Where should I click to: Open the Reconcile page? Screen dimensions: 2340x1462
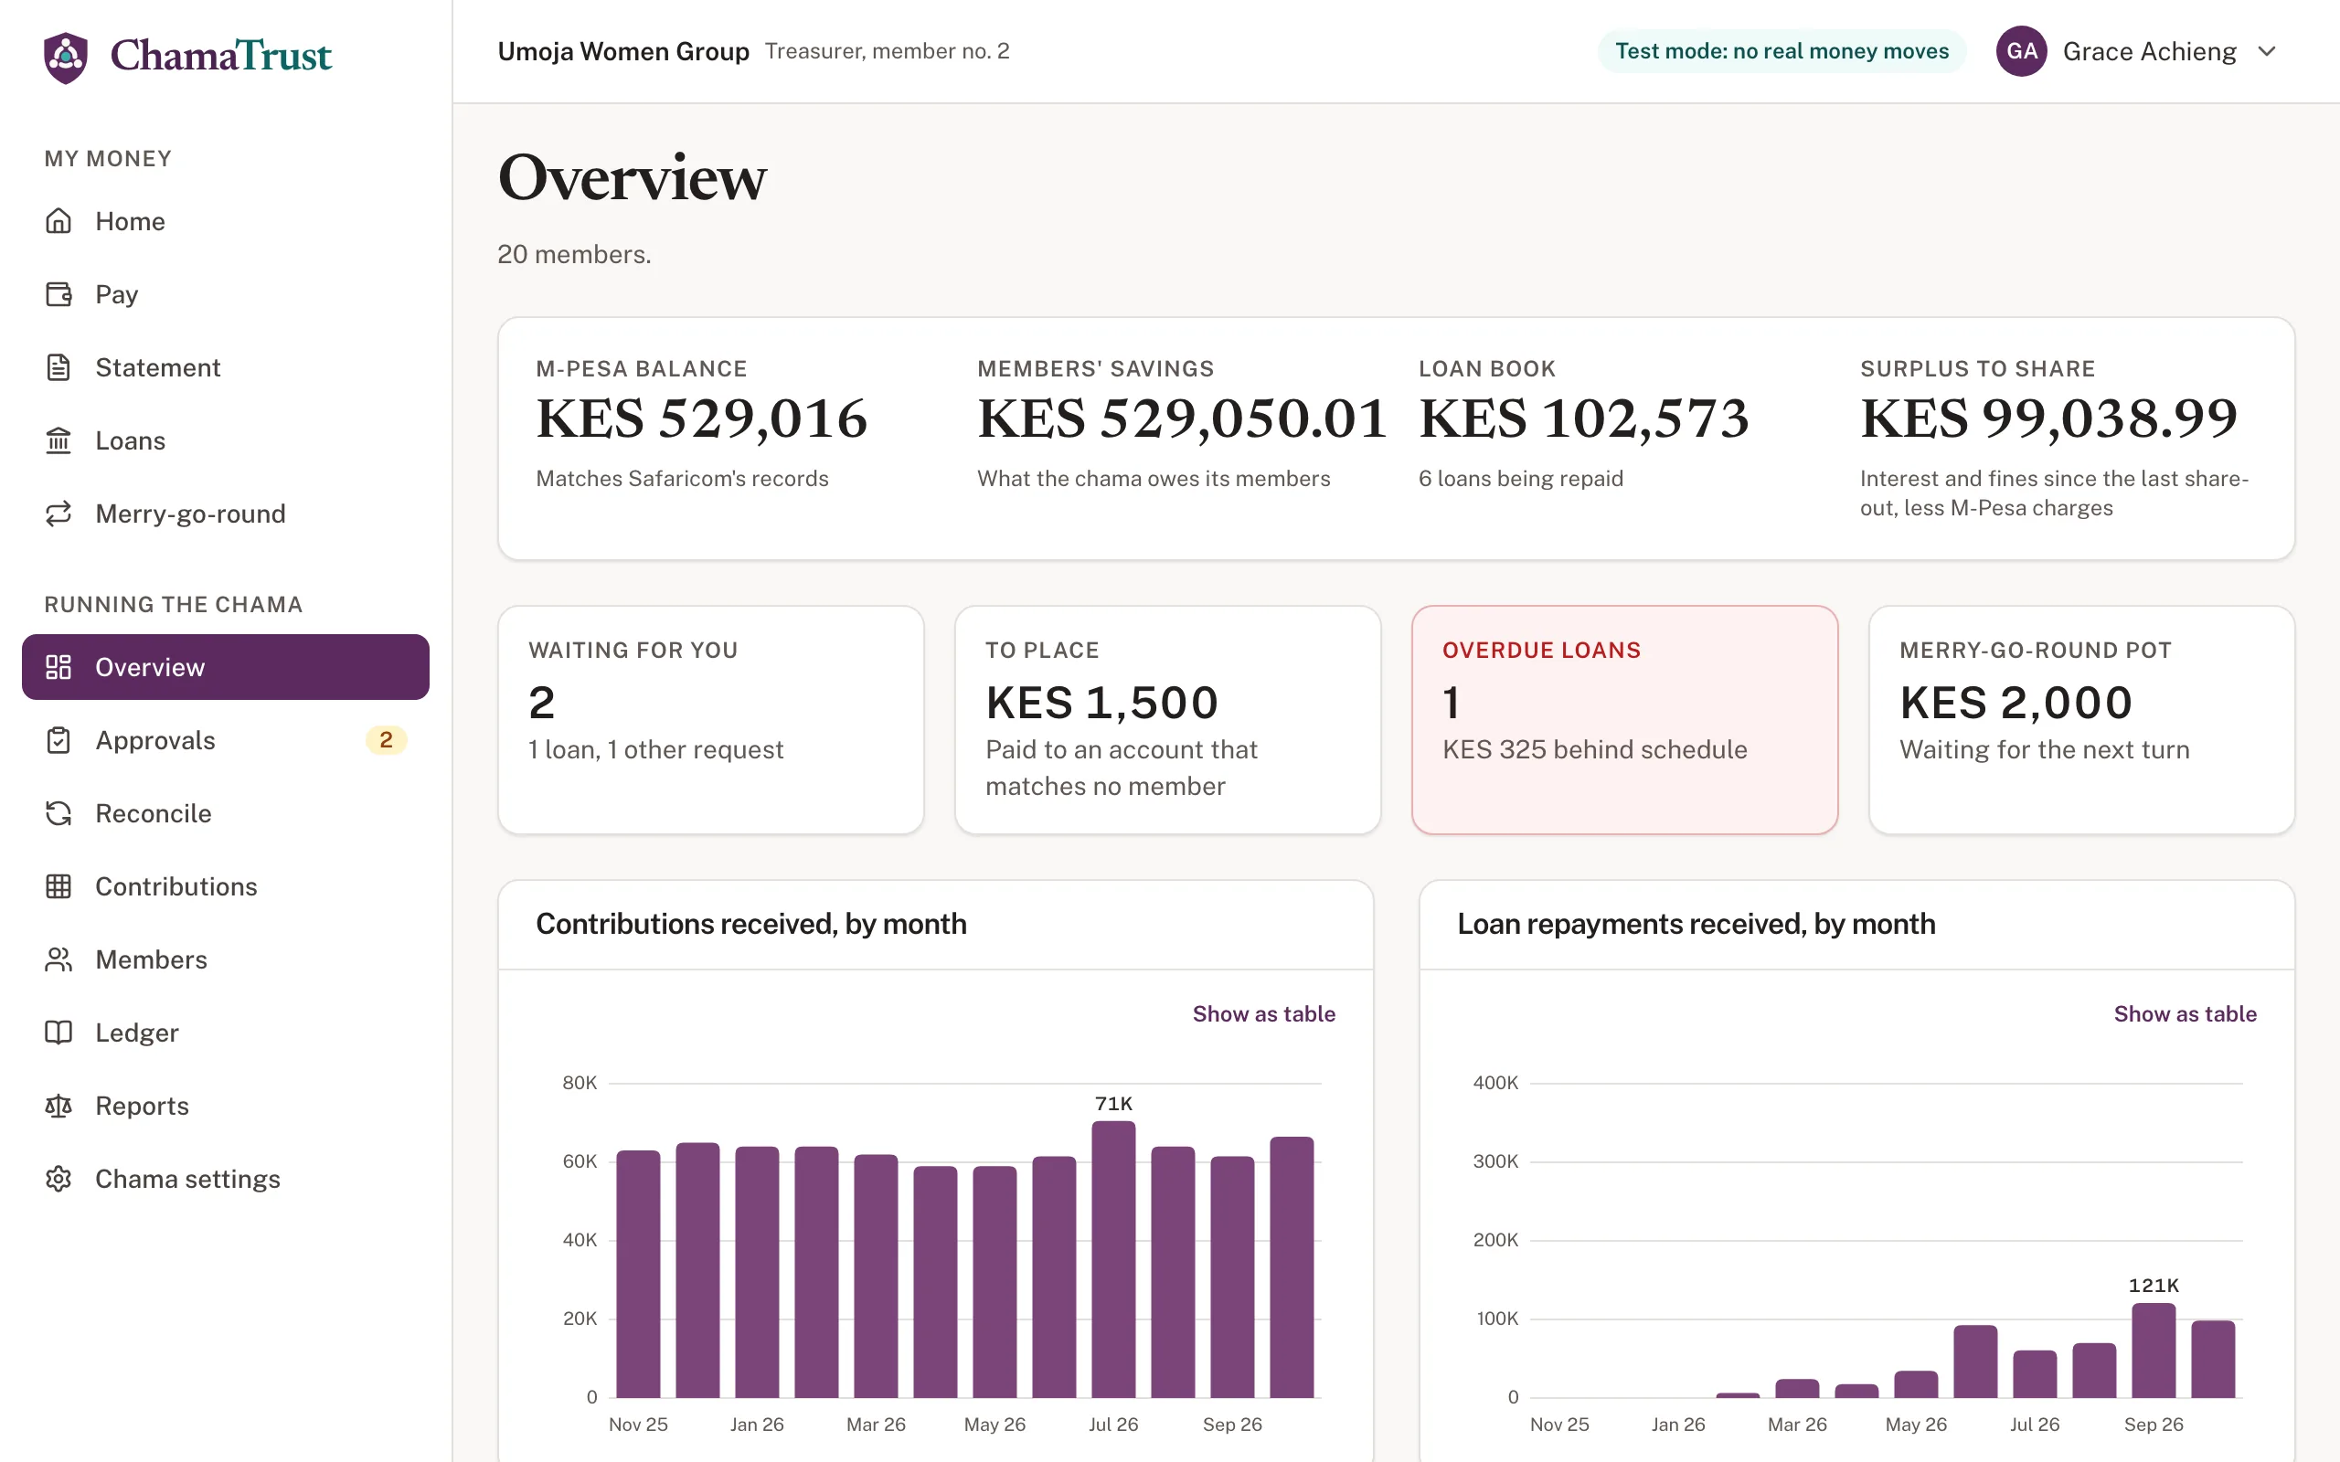[225, 813]
